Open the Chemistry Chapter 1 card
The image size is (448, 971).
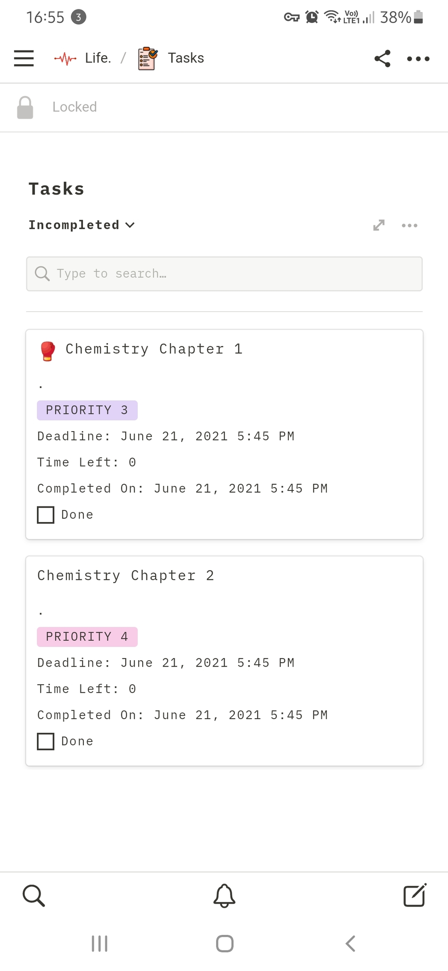[154, 349]
